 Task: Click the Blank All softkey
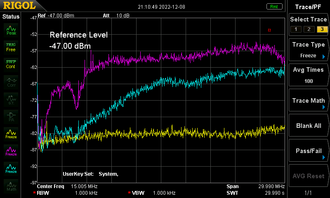click(308, 126)
